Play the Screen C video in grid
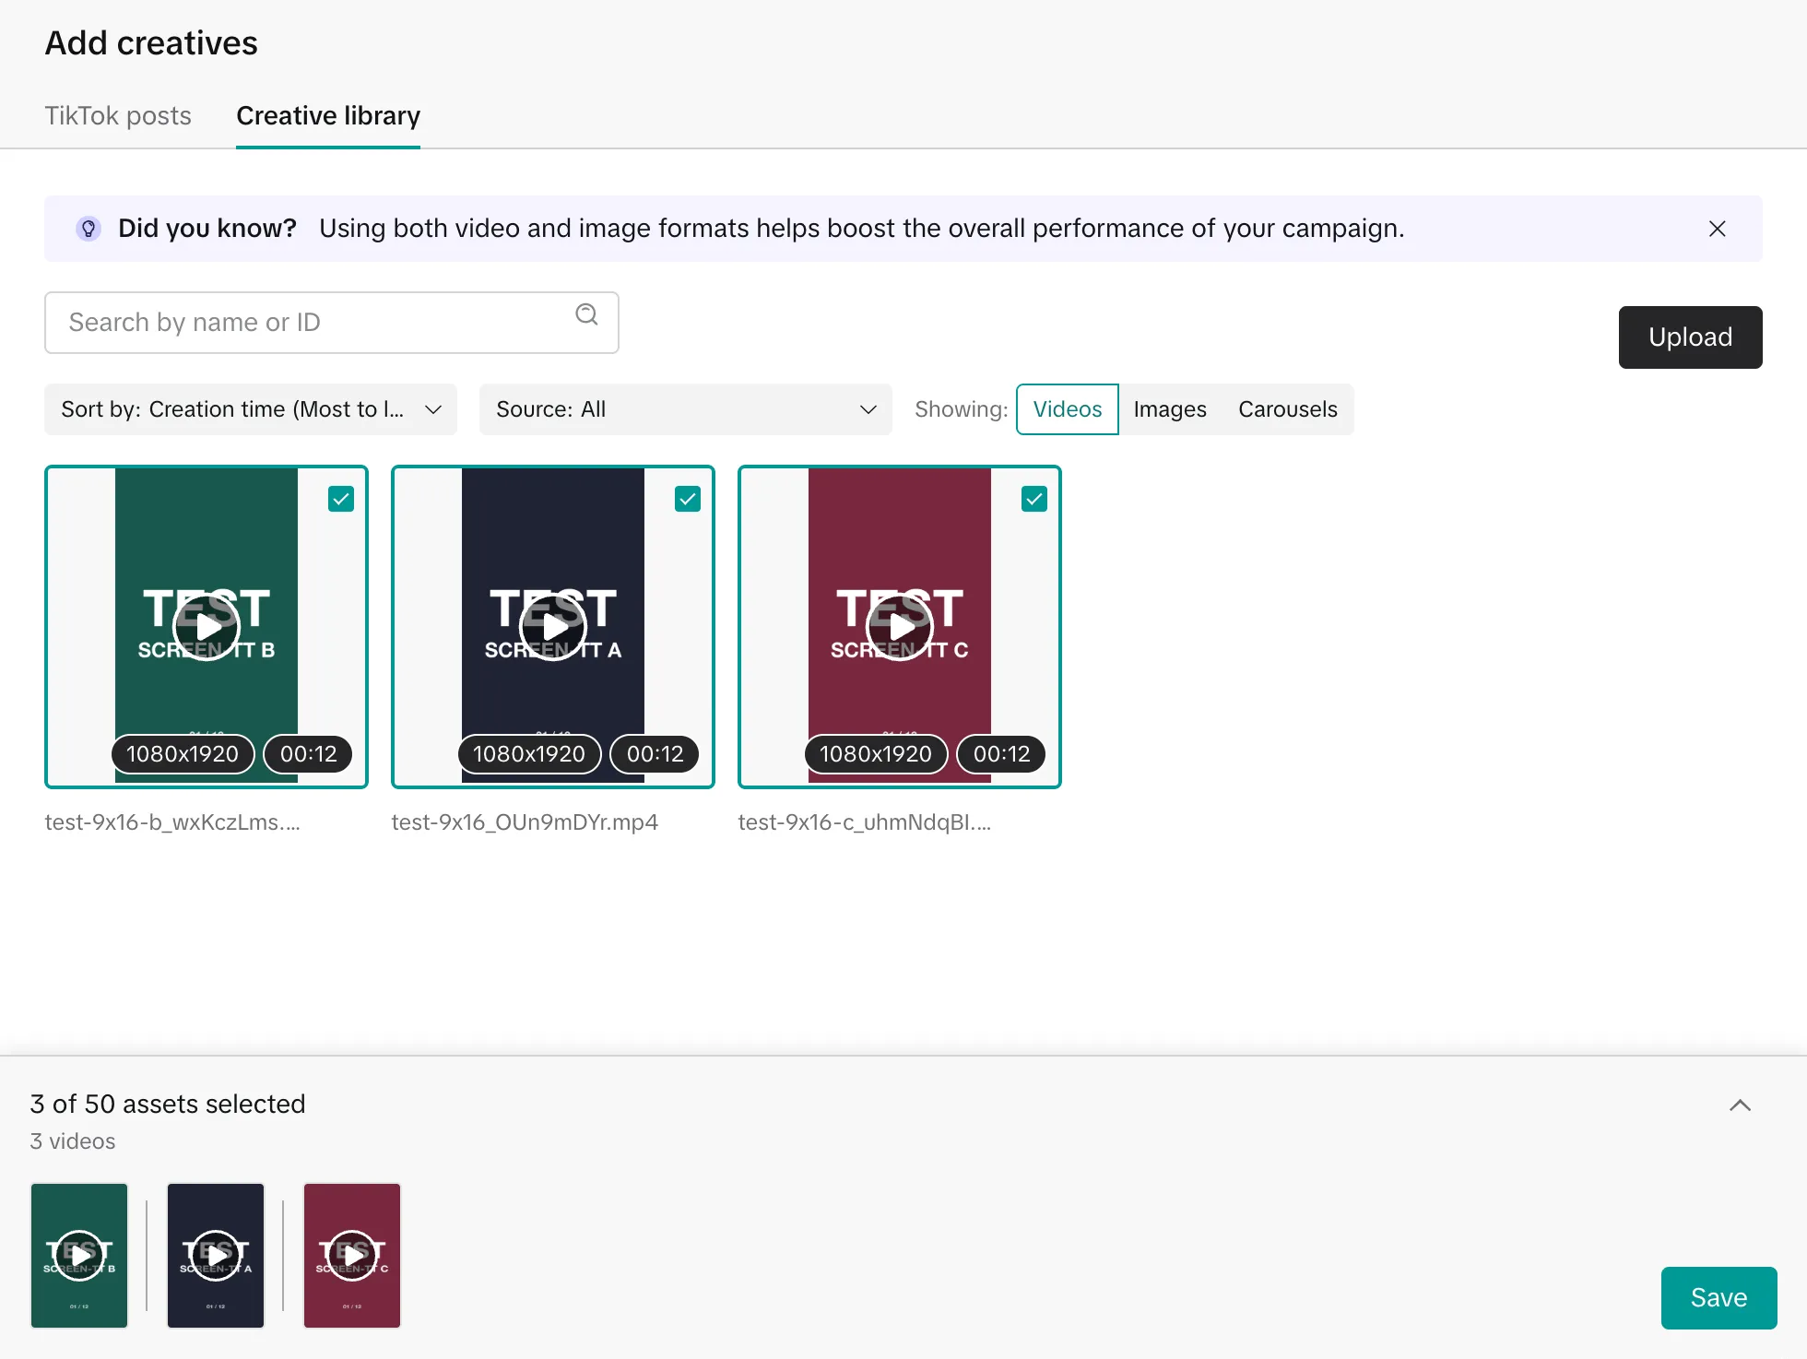 click(x=900, y=627)
